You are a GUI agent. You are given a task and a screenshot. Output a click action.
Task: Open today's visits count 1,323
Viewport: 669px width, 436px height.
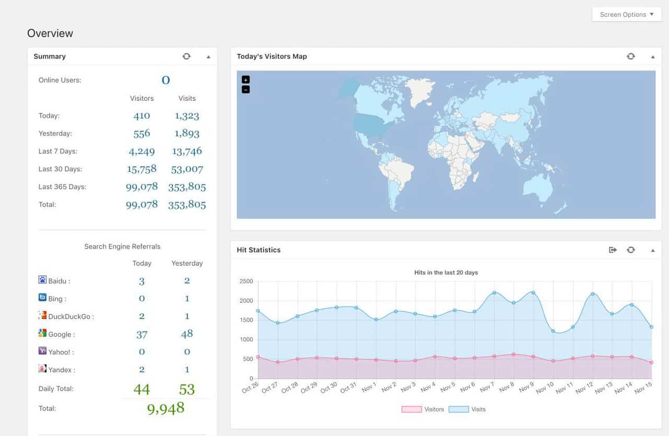point(187,116)
